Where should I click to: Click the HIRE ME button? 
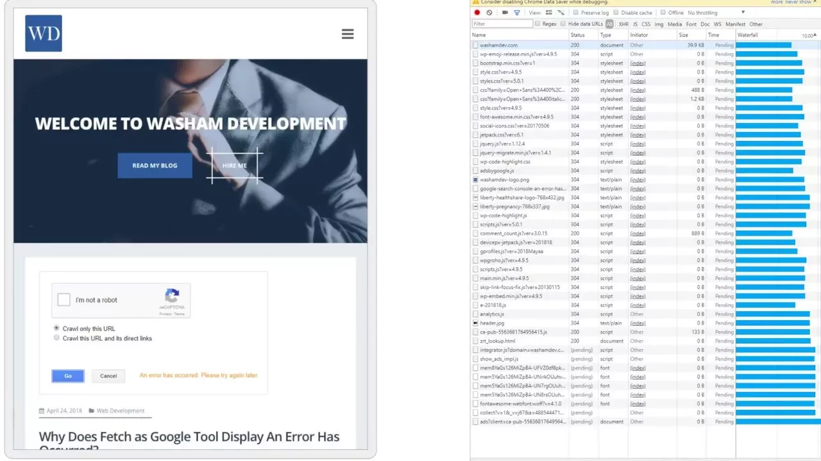(234, 165)
